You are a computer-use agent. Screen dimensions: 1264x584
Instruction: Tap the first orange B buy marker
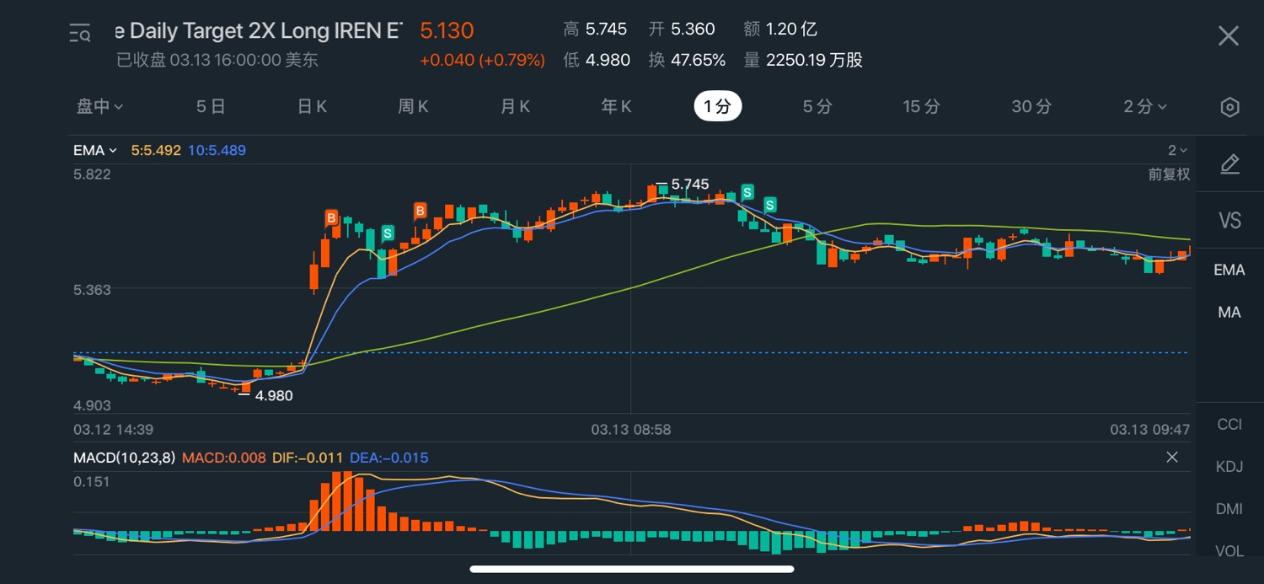click(x=332, y=218)
